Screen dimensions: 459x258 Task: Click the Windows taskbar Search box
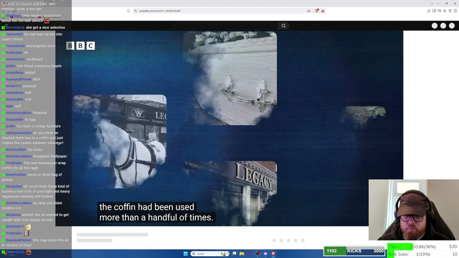[210, 254]
